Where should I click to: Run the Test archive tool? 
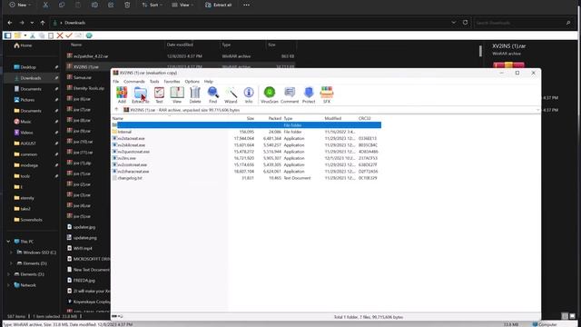[x=159, y=94]
